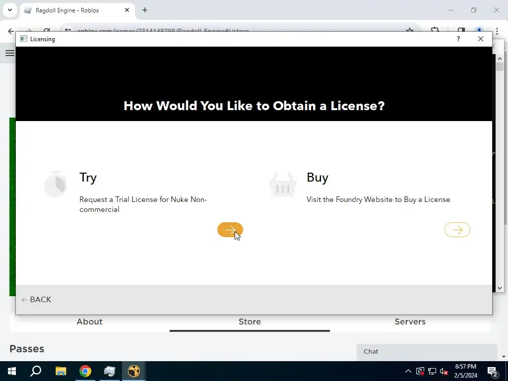Click the shopping basket Buy icon
This screenshot has width=508, height=381.
click(283, 184)
